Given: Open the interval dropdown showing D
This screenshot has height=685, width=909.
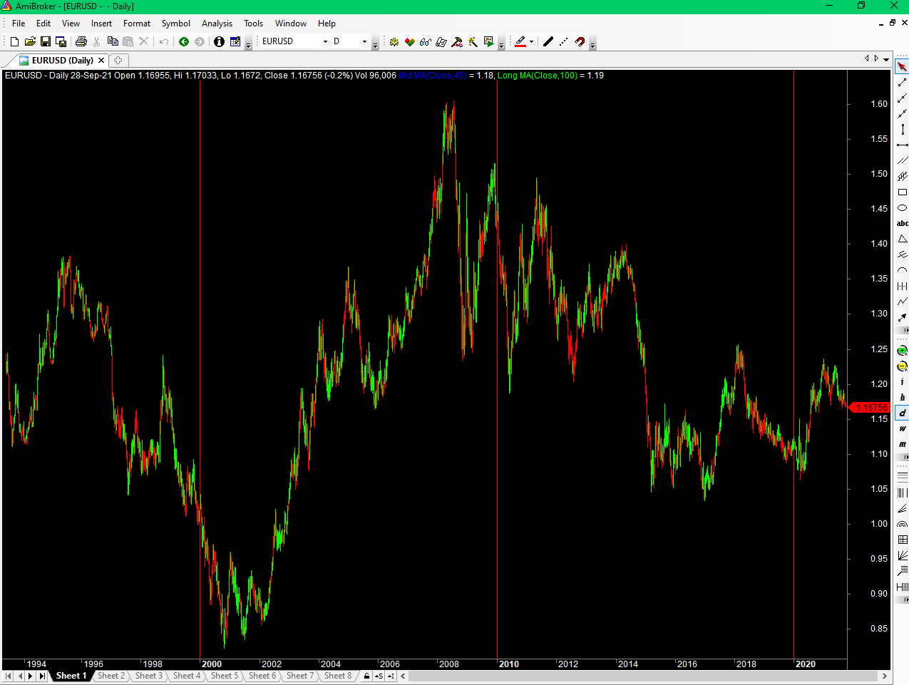Looking at the screenshot, I should click(364, 41).
